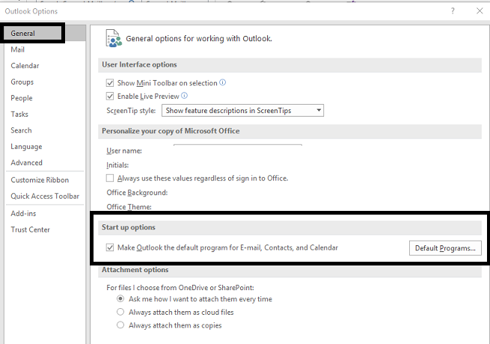This screenshot has height=344, width=490.
Task: Click the Attachment options heading
Action: (135, 270)
